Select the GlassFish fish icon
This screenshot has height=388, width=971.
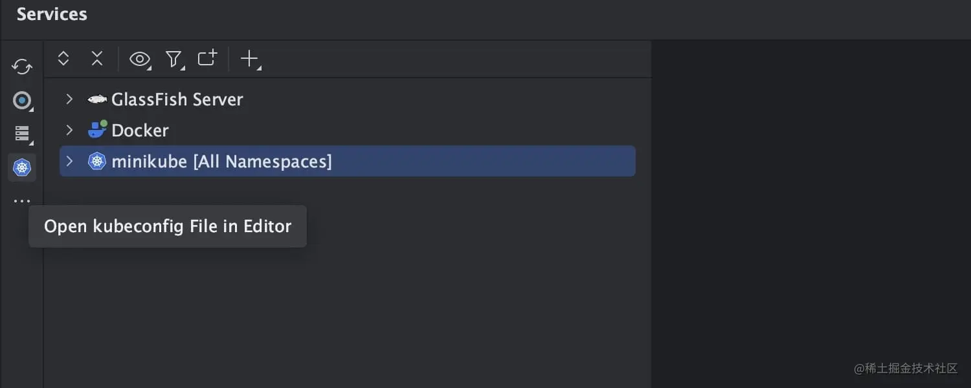[96, 98]
